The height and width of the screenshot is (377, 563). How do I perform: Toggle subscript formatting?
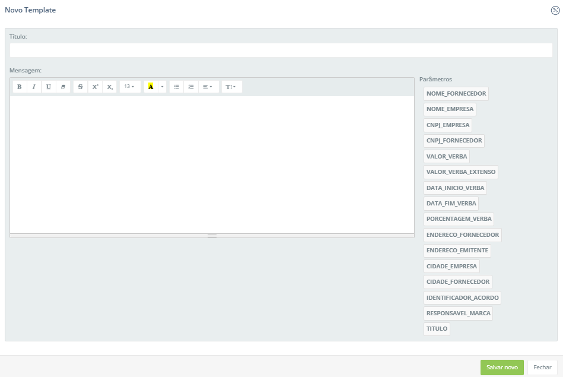(x=110, y=87)
